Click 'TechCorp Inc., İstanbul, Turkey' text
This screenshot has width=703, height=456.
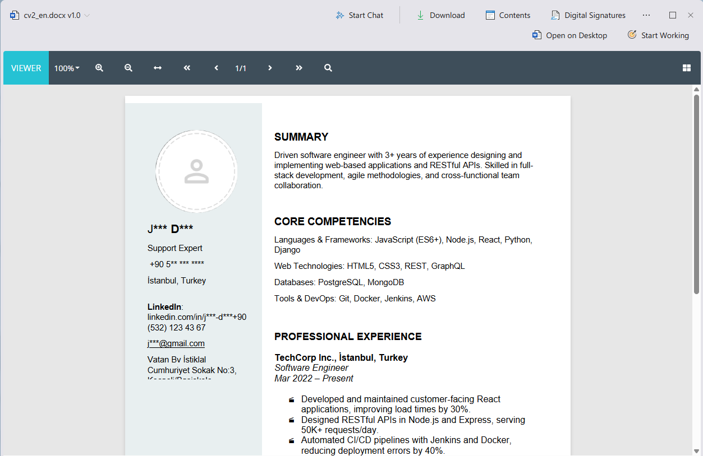pos(341,358)
